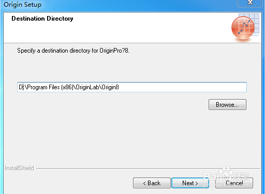The height and width of the screenshot is (194, 265).
Task: Click the Origin graph logo icon
Action: pos(245,27)
